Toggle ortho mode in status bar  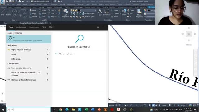(128, 105)
